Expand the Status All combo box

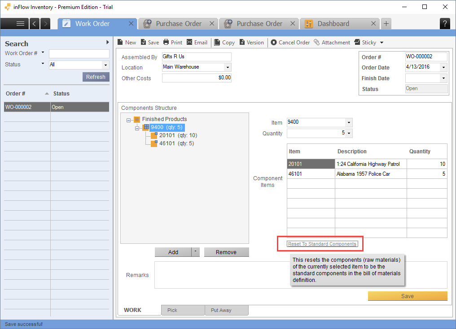(105, 65)
